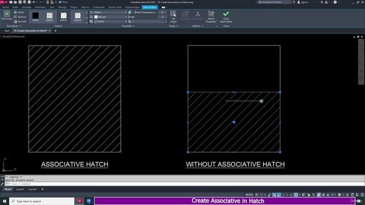Expand the Boundaries panel
Viewport: 365px width, 205px height.
(14, 26)
